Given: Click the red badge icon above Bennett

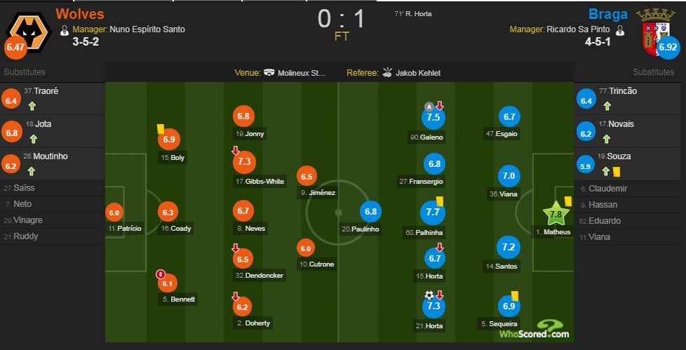Looking at the screenshot, I should click(161, 275).
